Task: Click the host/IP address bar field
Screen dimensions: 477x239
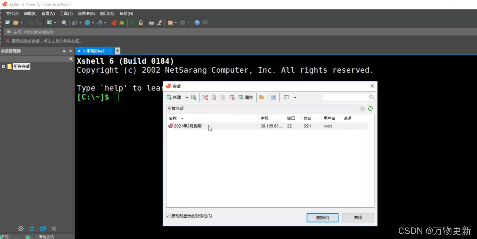Action: pyautogui.click(x=241, y=32)
